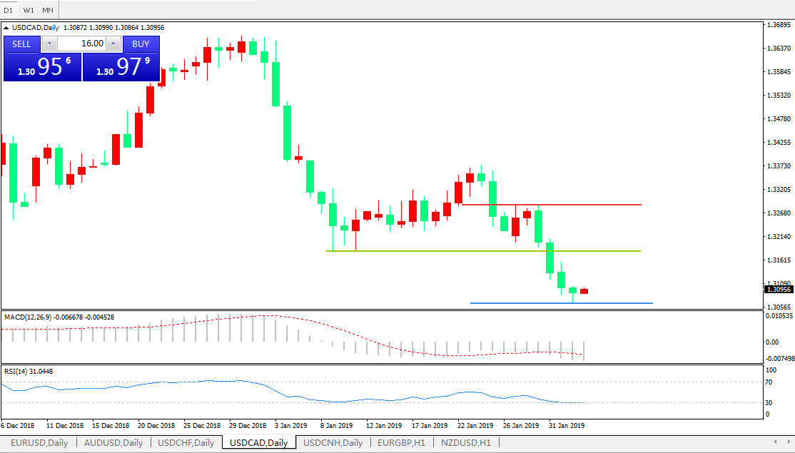Image resolution: width=795 pixels, height=453 pixels.
Task: Switch to the MN timeframe
Action: 48,10
